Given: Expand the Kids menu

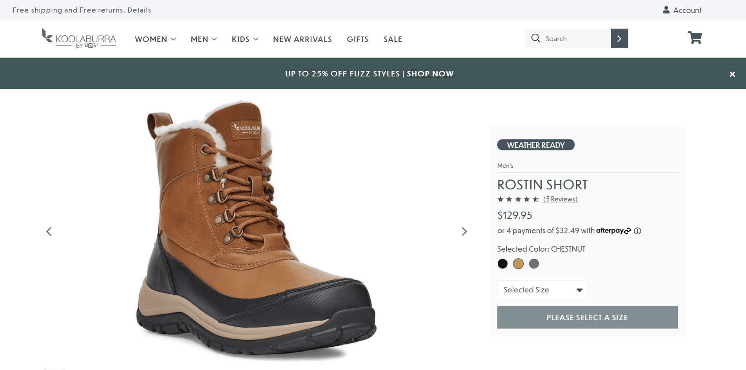Looking at the screenshot, I should click(245, 39).
